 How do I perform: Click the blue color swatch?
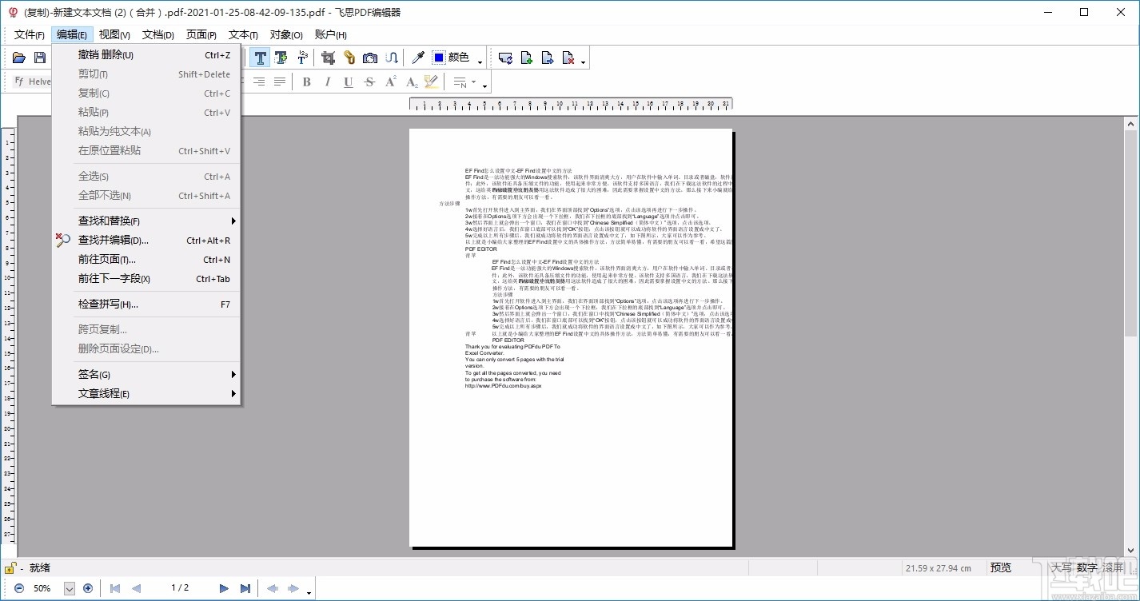pos(439,58)
